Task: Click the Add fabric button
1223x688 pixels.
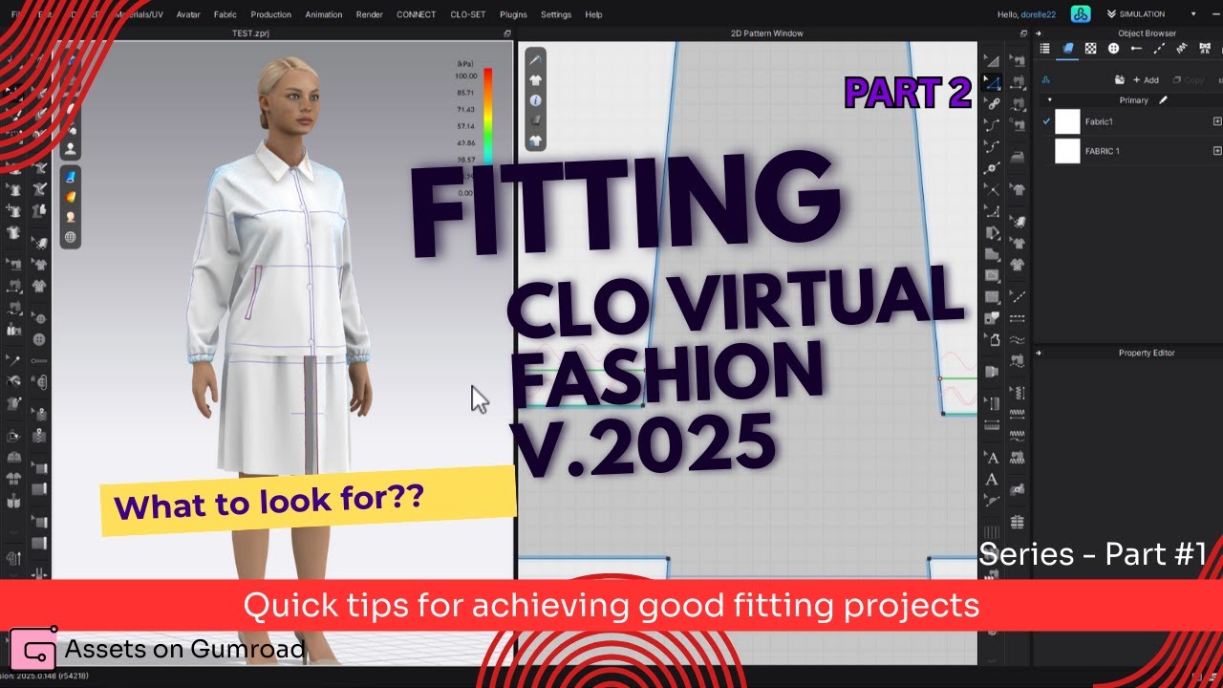Action: coord(1146,80)
